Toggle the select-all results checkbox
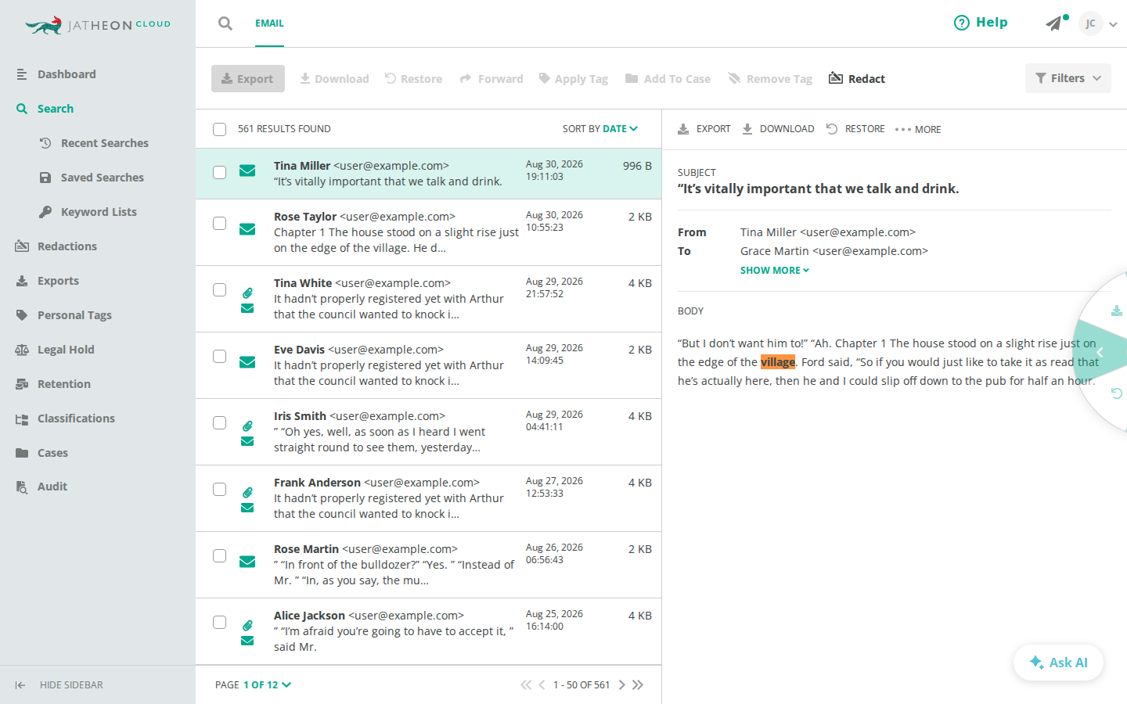 (x=219, y=129)
